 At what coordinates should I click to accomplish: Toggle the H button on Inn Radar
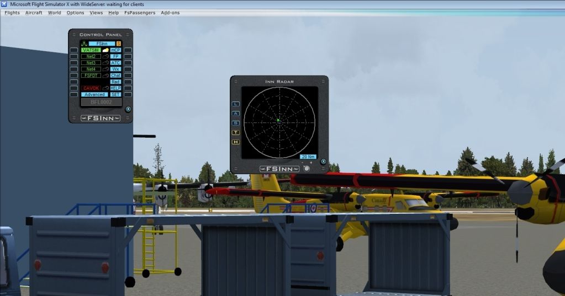pyautogui.click(x=236, y=142)
